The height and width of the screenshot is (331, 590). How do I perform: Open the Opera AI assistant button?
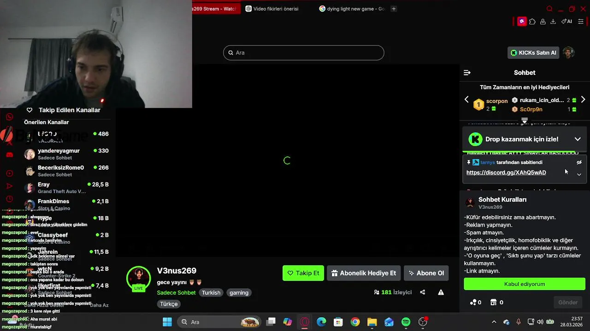click(x=566, y=22)
